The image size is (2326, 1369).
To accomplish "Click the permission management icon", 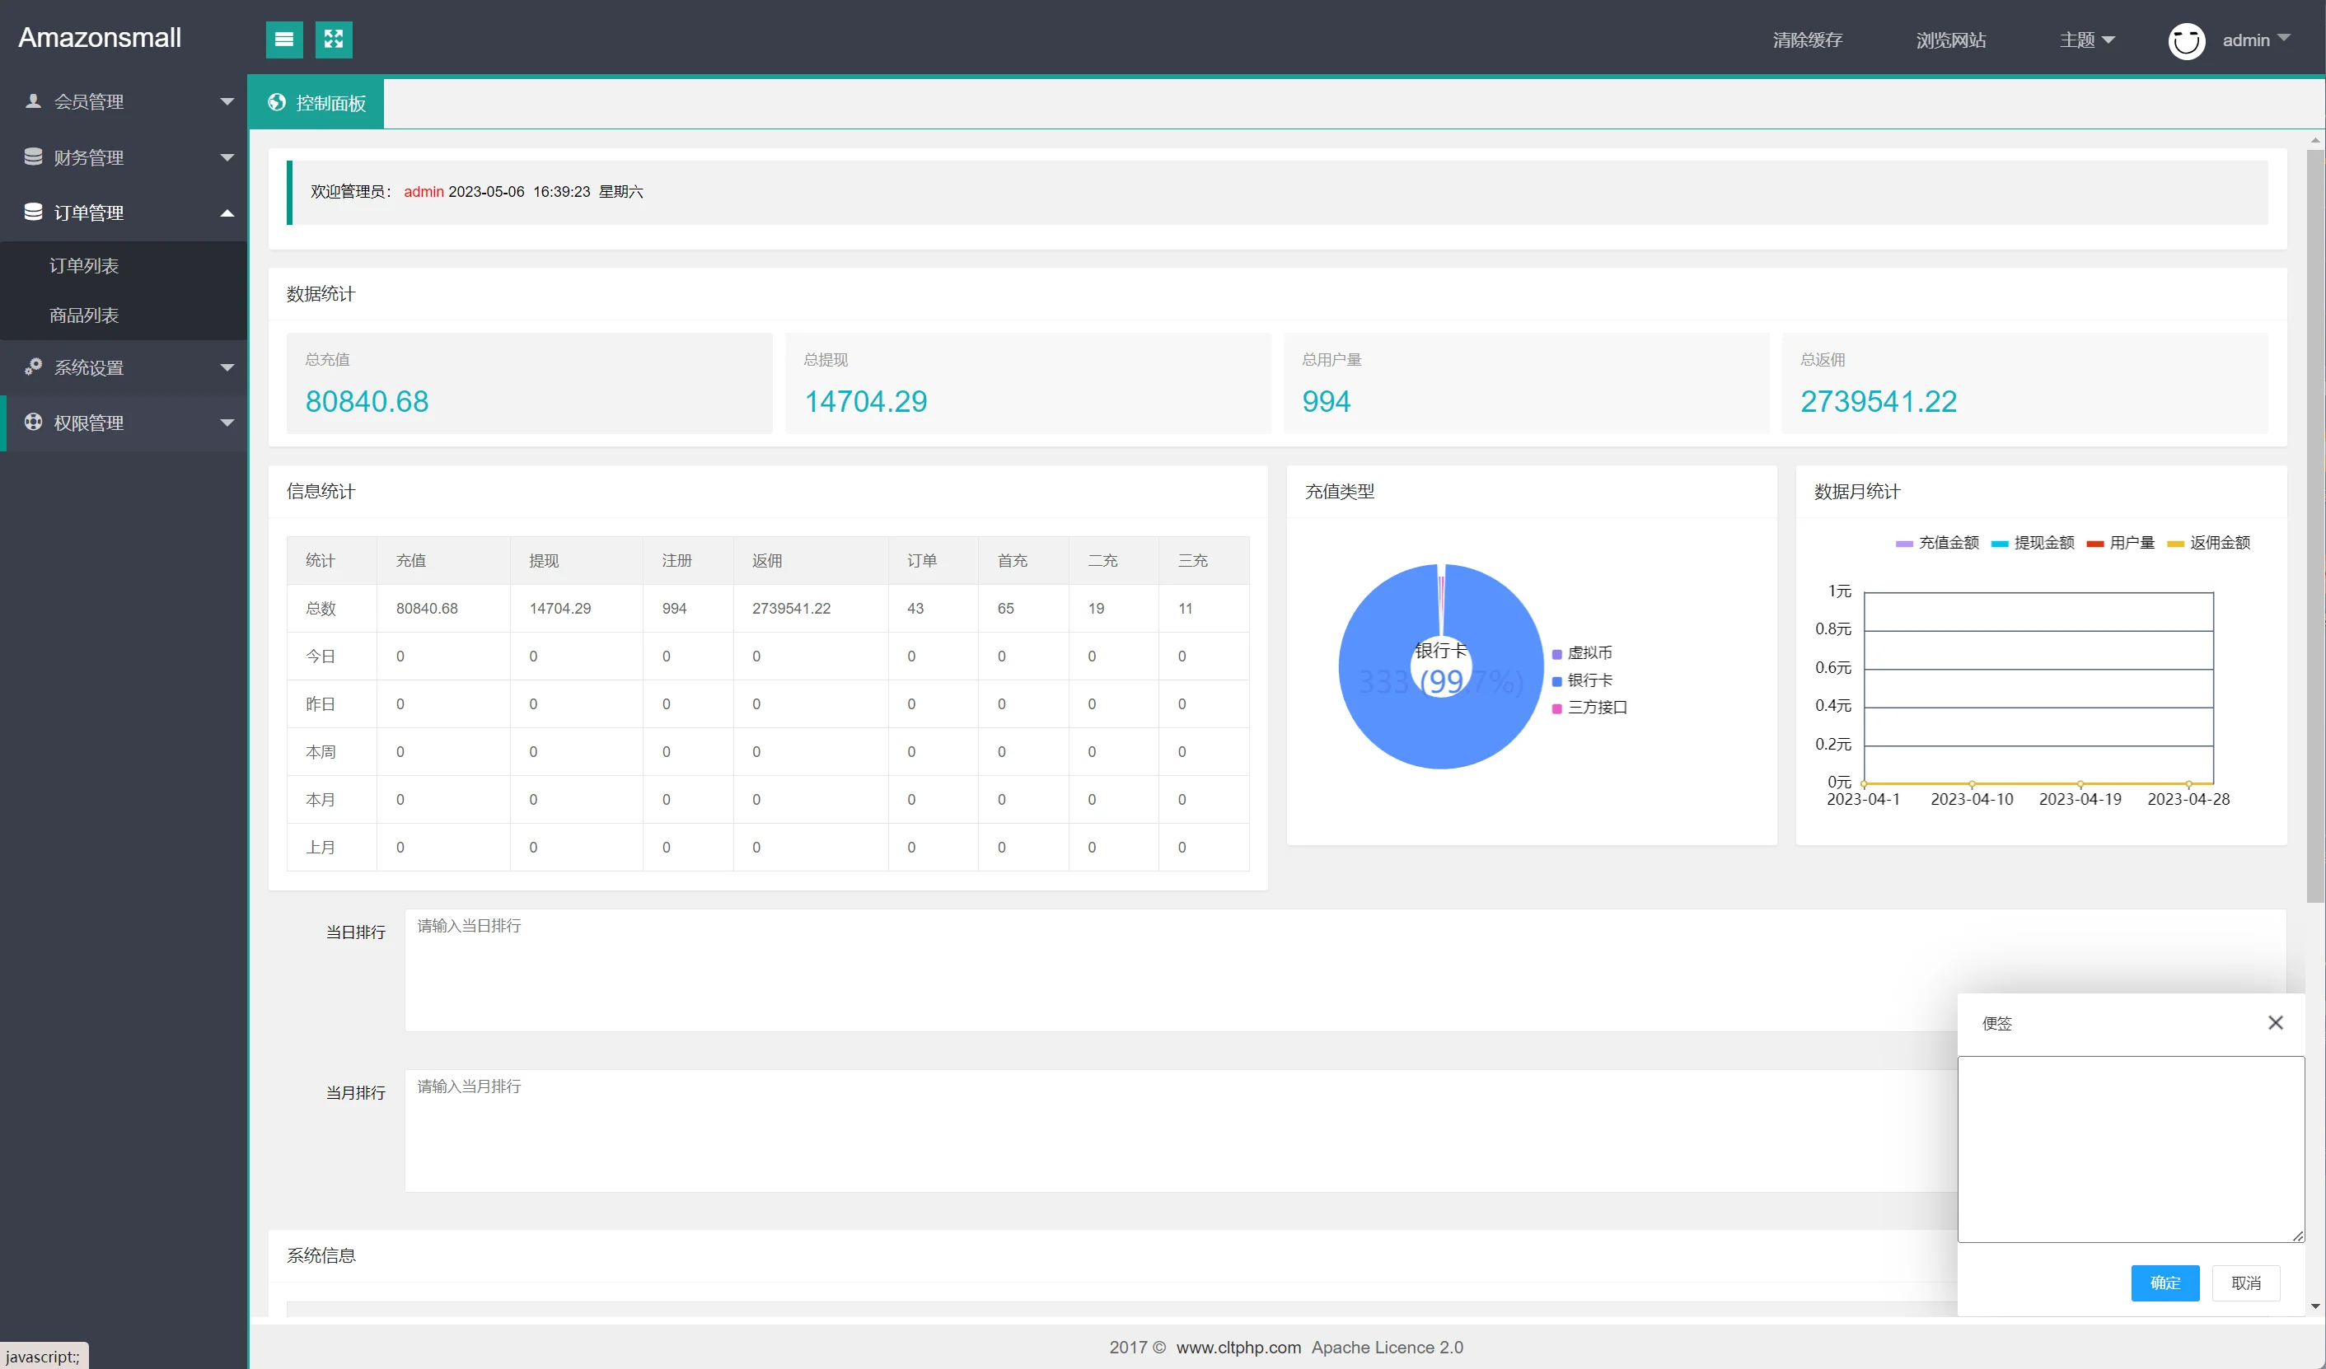I will pyautogui.click(x=33, y=423).
